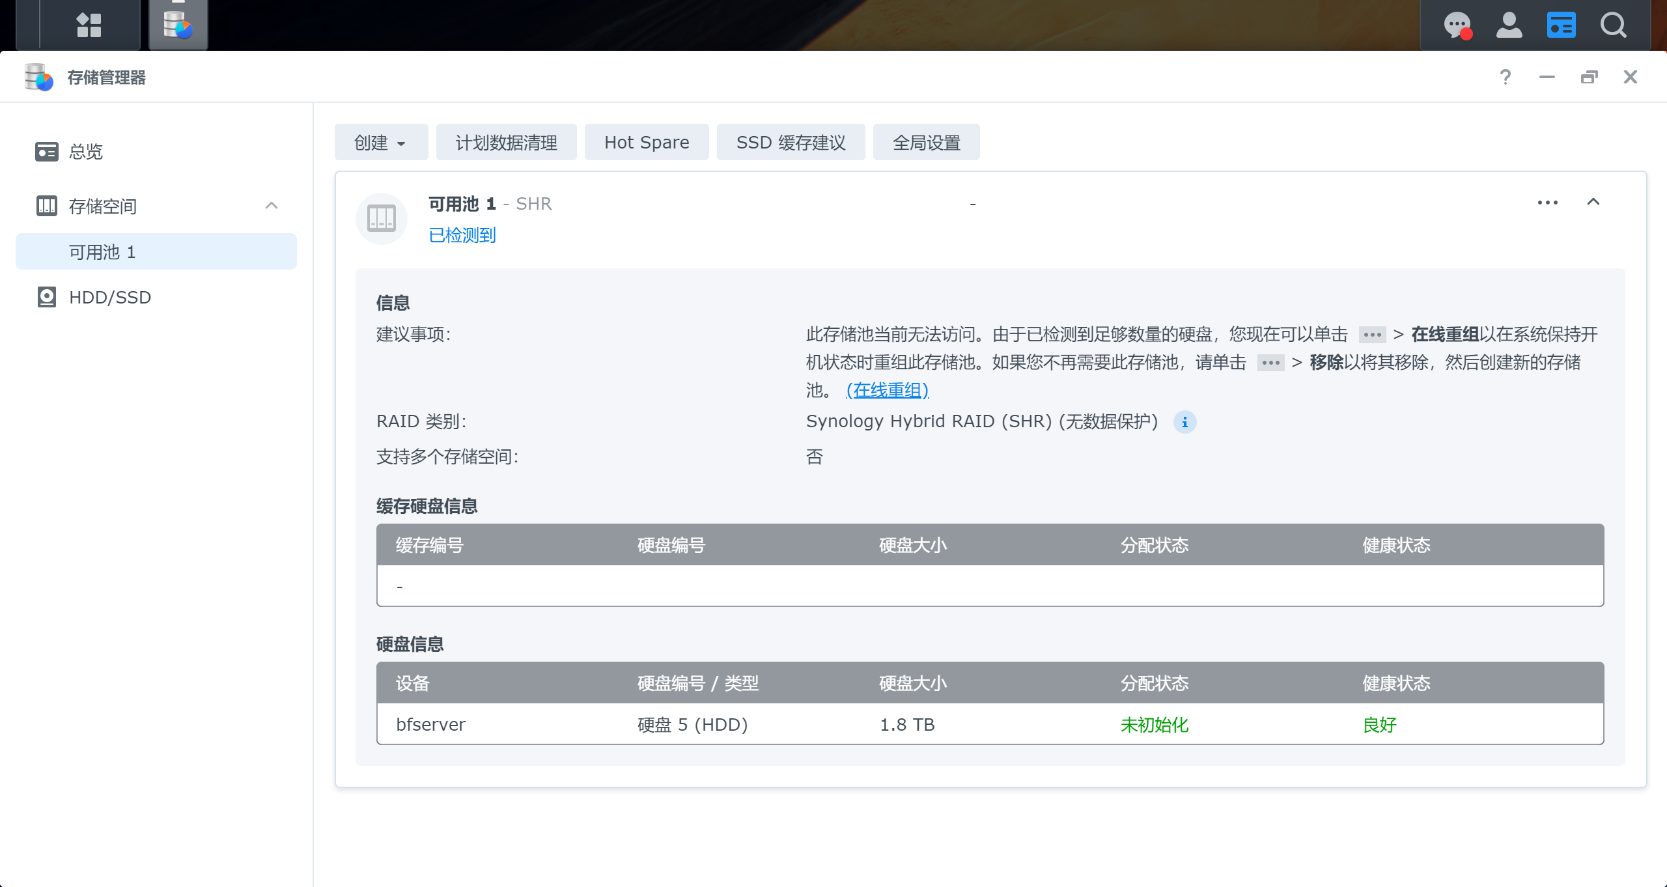Click the Hot Spare button
Screen dimensions: 1667x887
coord(647,142)
